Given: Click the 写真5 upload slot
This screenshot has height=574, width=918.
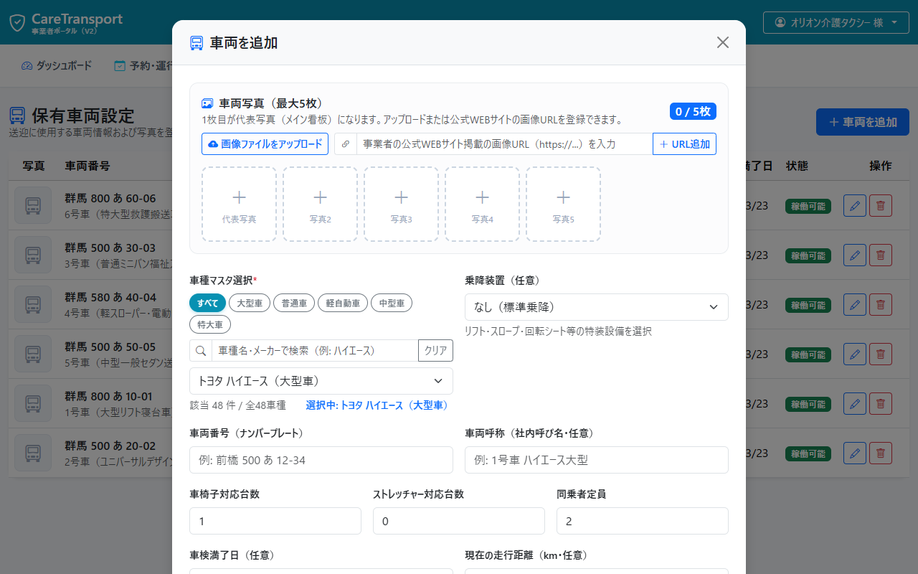Looking at the screenshot, I should tap(563, 204).
